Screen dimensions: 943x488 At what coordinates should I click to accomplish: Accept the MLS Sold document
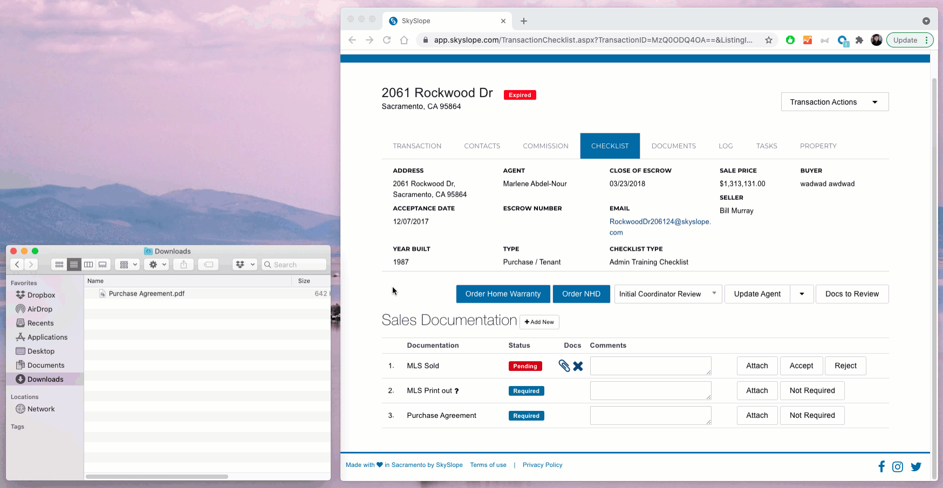(801, 366)
